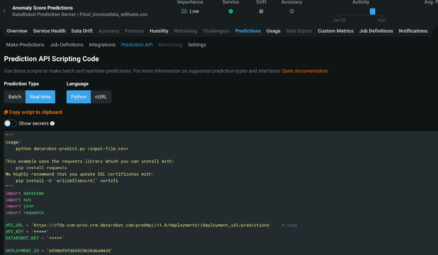
Task: Click the green Service health status icon
Action: click(230, 11)
